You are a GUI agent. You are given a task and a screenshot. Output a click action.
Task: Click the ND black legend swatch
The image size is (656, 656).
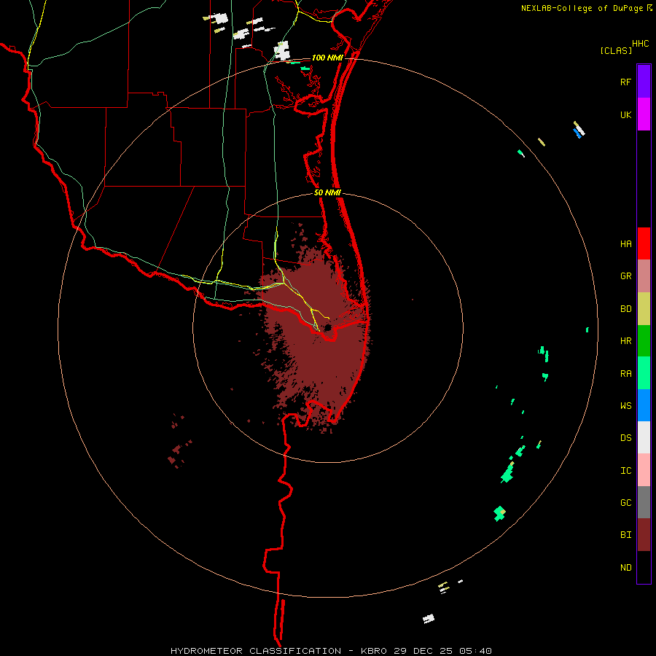644,567
